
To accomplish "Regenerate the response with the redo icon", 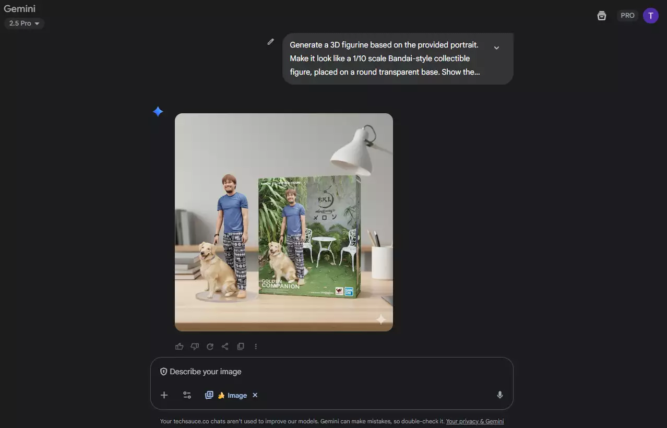I will tap(210, 347).
